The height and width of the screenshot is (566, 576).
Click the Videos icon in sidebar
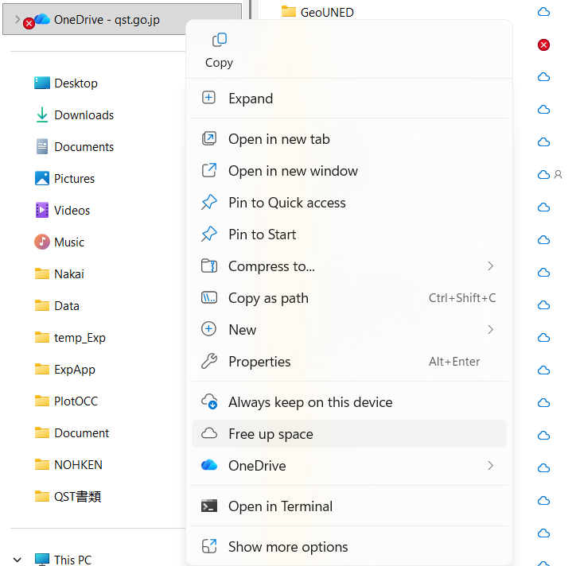click(x=42, y=211)
